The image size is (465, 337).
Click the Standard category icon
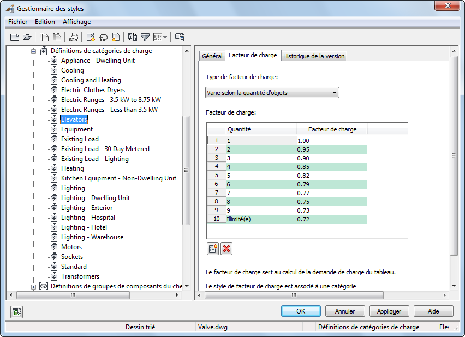[x=54, y=267]
